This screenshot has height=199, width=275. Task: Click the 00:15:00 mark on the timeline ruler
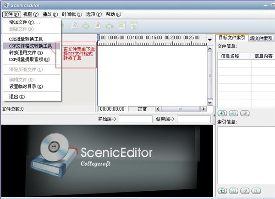[154, 38]
